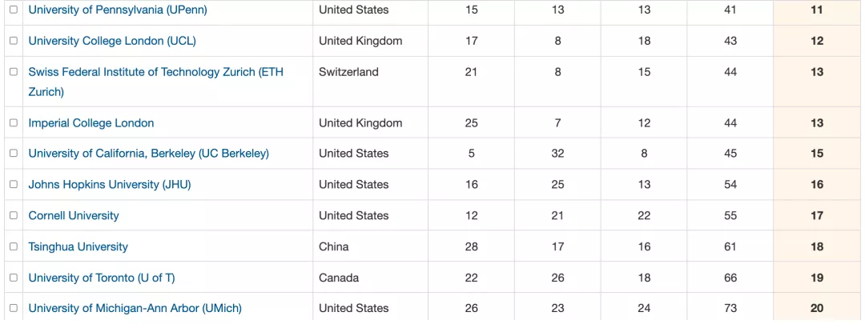Screen dimensions: 865x324
Task: Check the ETH Zurich row checkbox
Action: click(14, 72)
